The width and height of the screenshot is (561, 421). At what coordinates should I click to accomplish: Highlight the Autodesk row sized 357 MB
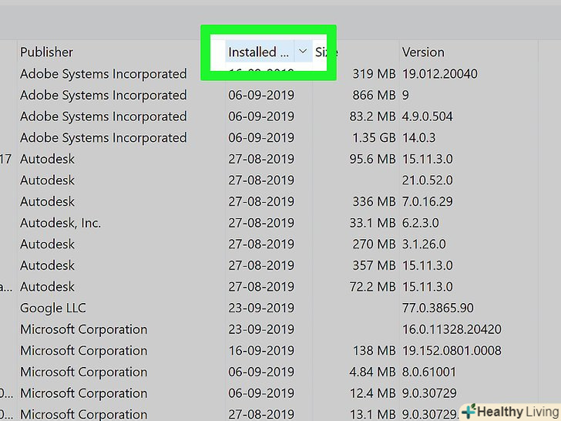click(x=48, y=265)
